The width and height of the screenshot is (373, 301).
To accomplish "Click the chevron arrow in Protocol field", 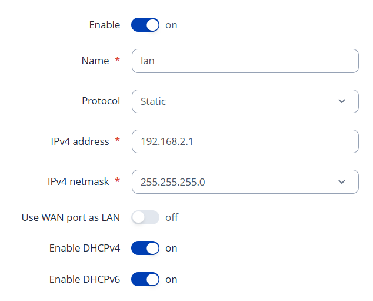I will pyautogui.click(x=342, y=101).
